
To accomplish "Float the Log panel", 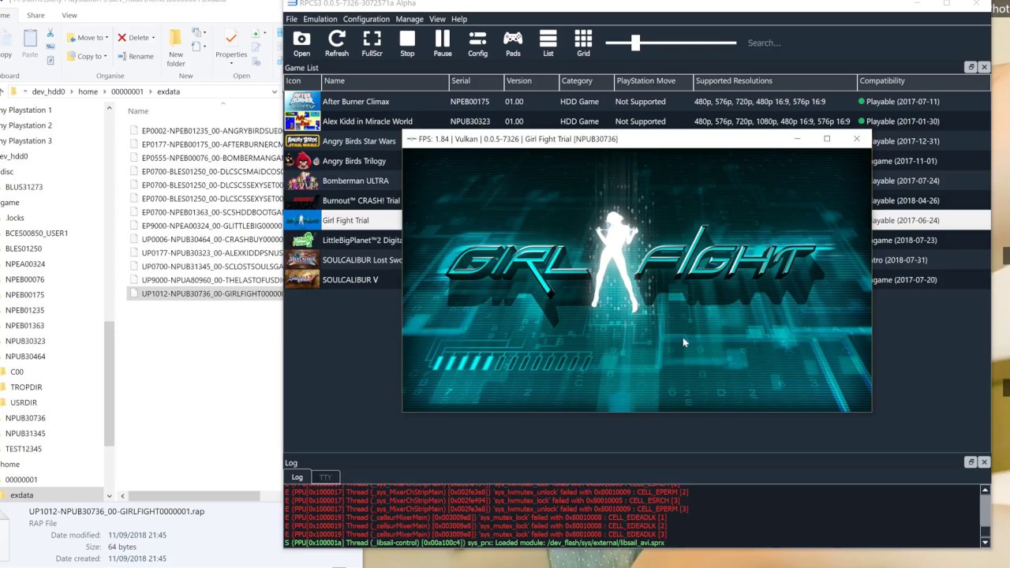I will click(971, 462).
